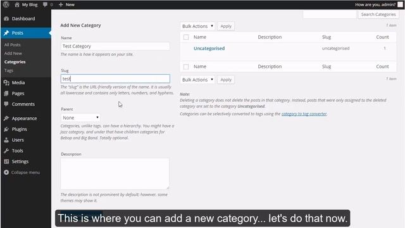Click the Plugins plug icon
This screenshot has width=405, height=228.
coord(6,129)
